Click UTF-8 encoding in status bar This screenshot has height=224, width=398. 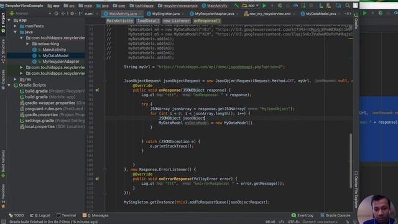294,222
